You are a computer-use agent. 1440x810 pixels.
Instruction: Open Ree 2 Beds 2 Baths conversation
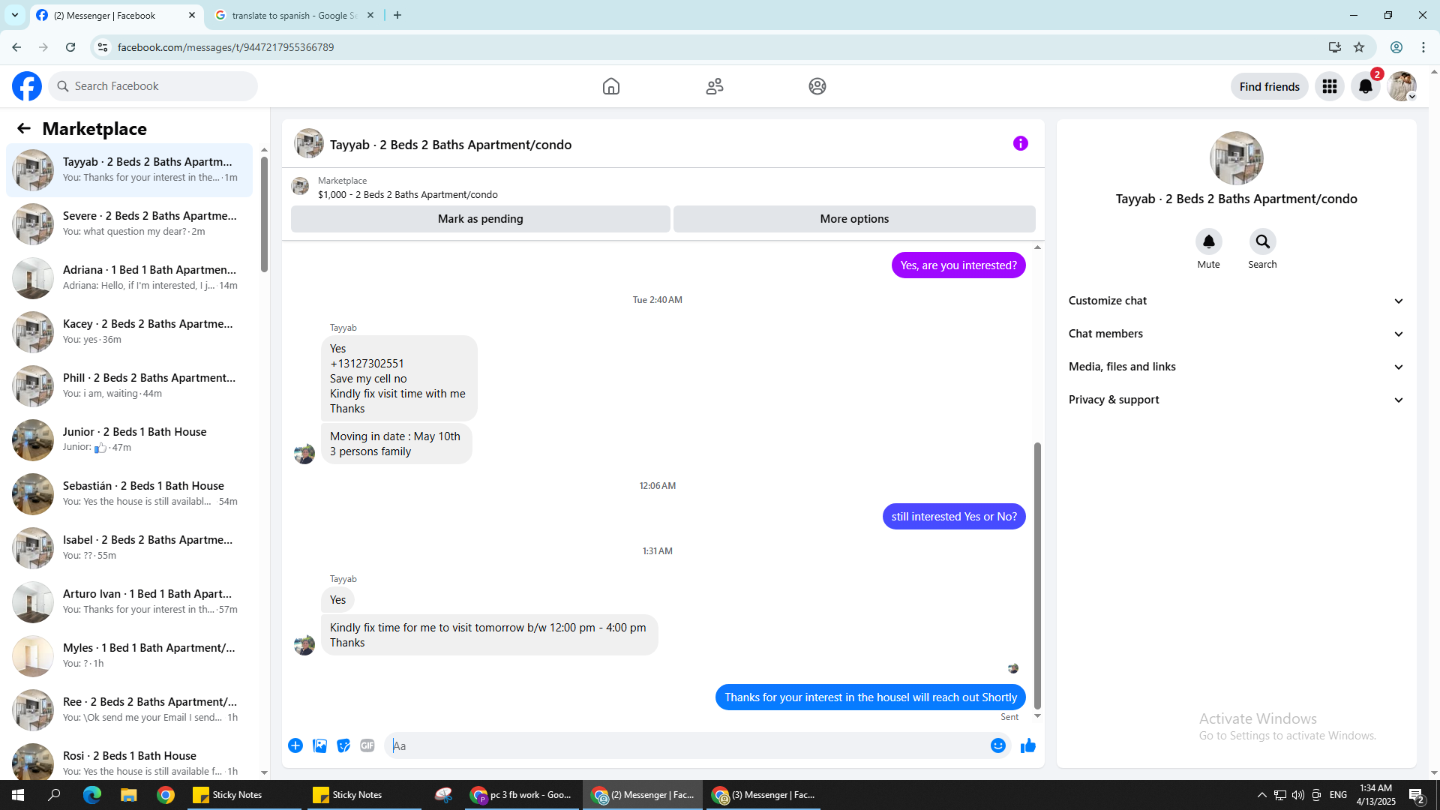[129, 710]
